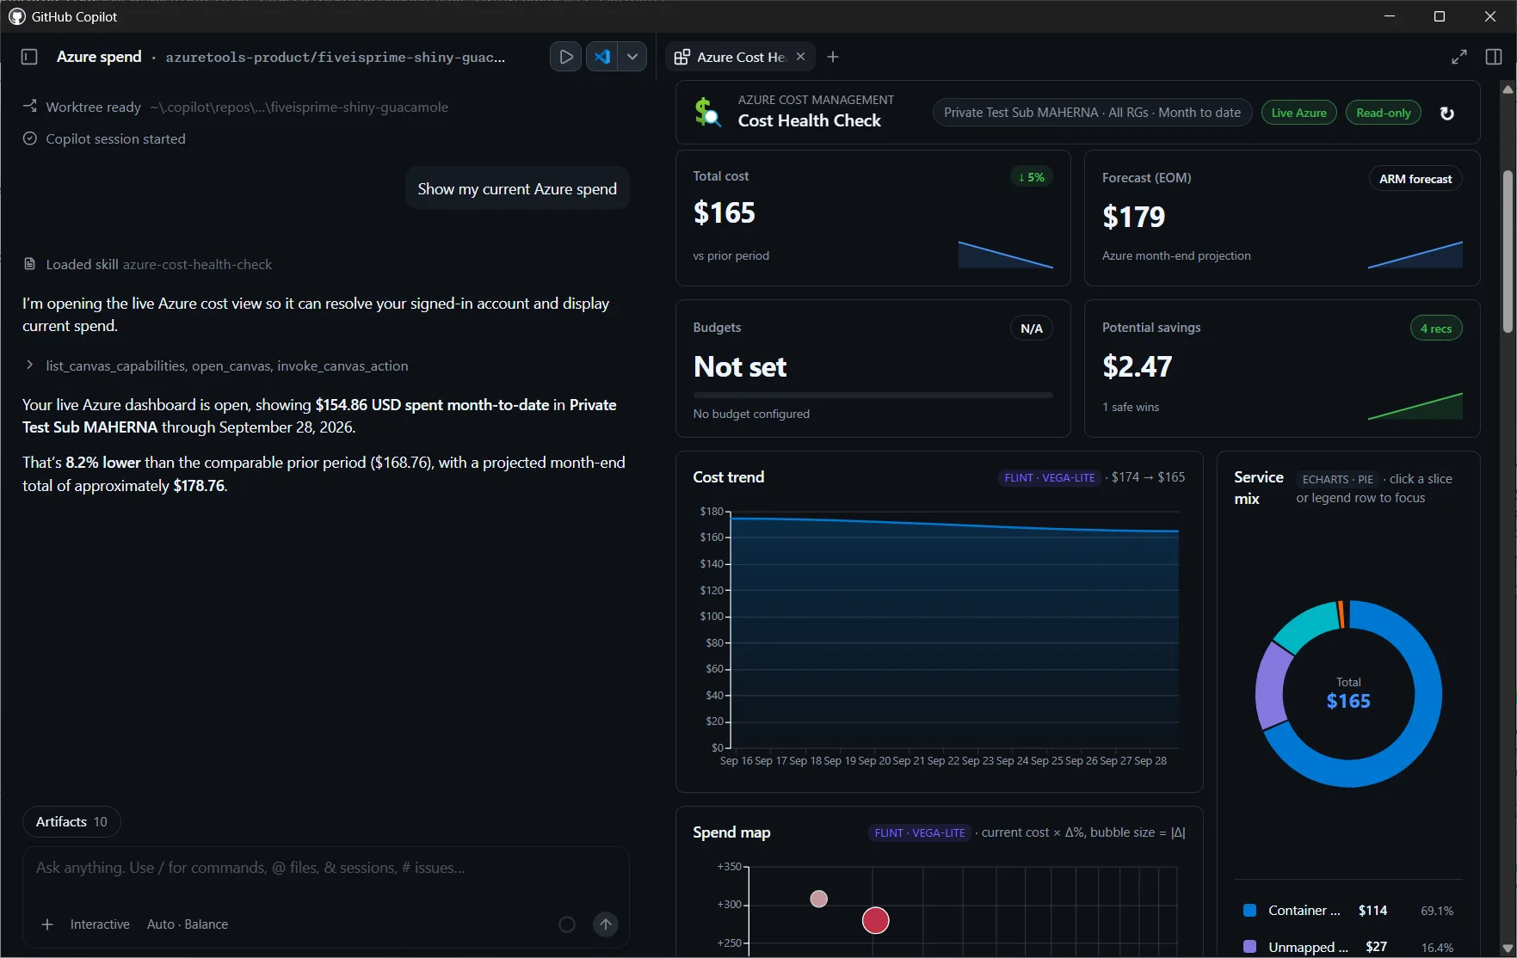
Task: Click the large red bubble in Spend map
Action: point(875,920)
